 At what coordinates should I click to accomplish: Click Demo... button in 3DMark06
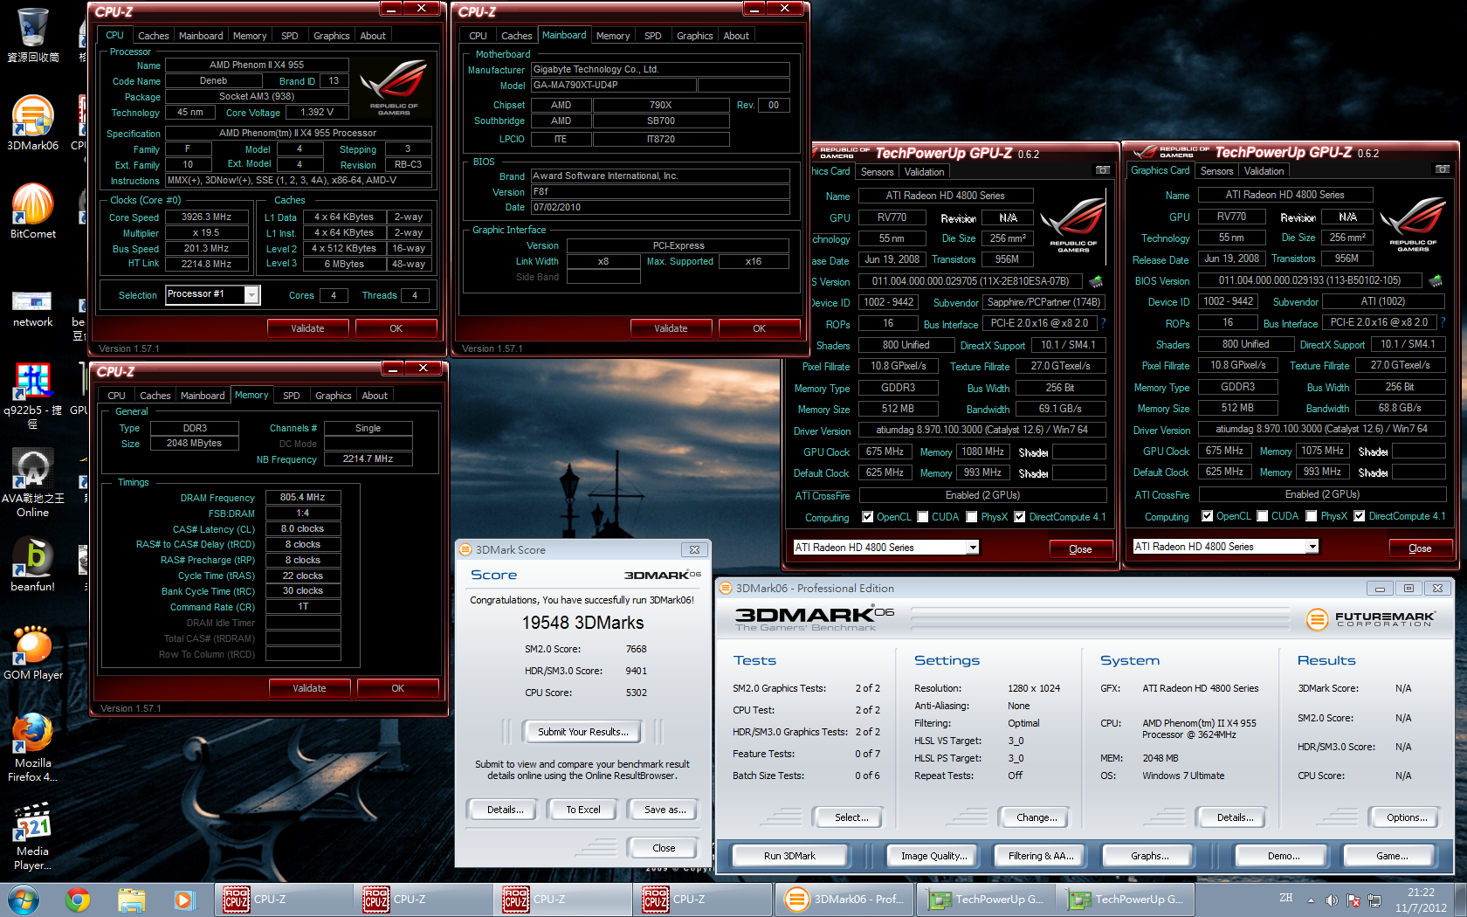click(1284, 856)
